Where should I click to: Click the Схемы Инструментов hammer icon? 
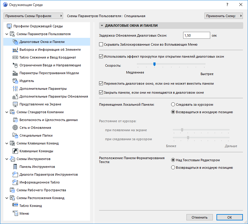pyautogui.click(x=12, y=159)
